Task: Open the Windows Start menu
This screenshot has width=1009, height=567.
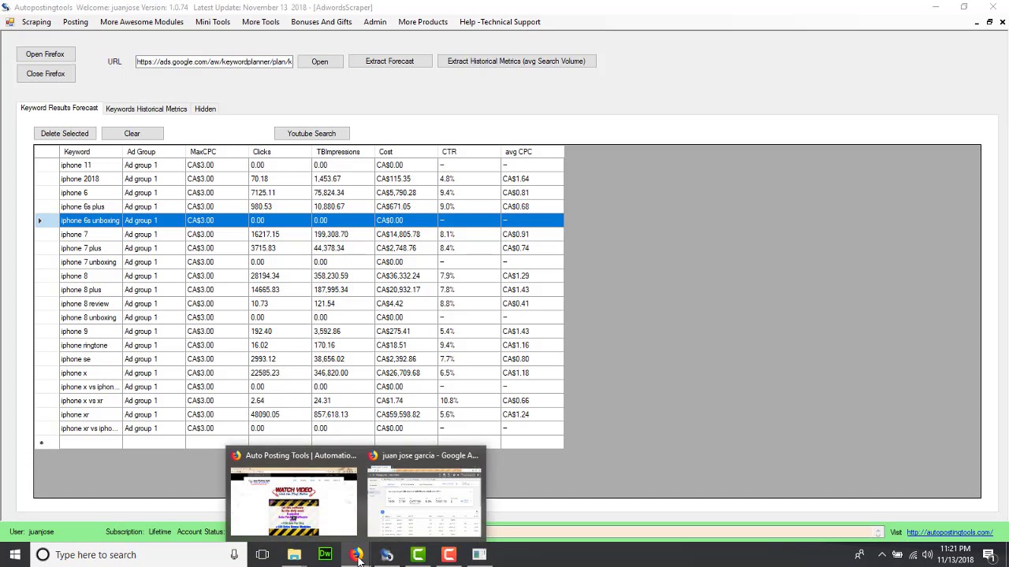Action: pyautogui.click(x=15, y=554)
